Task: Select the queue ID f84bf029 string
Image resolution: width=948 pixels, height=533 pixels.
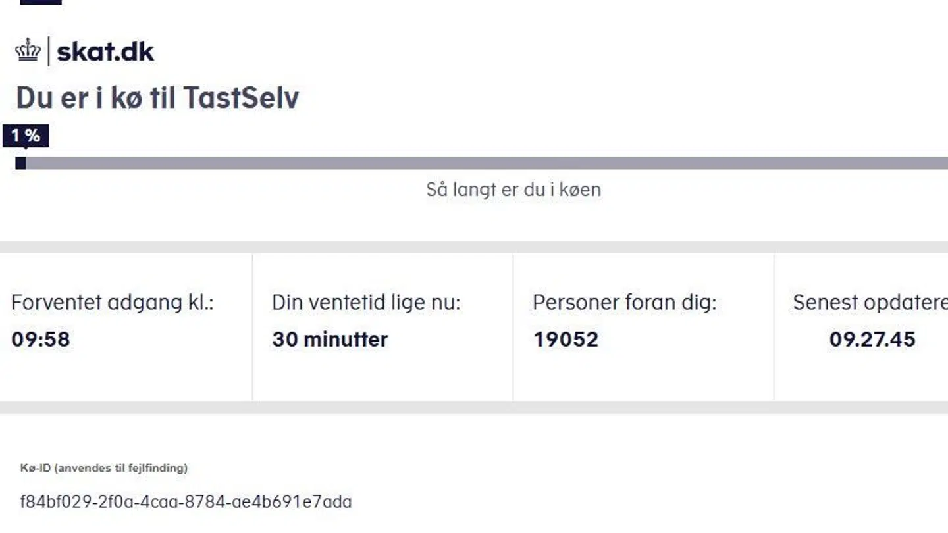Action: coord(185,501)
